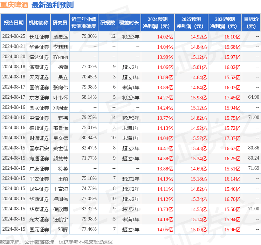
Task: Select the 国信证券 institution cell
Action: (39, 87)
